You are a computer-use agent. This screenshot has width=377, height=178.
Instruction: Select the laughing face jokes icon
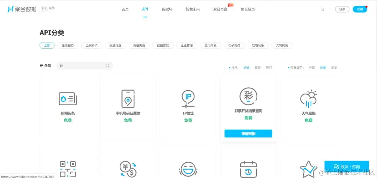point(188,170)
